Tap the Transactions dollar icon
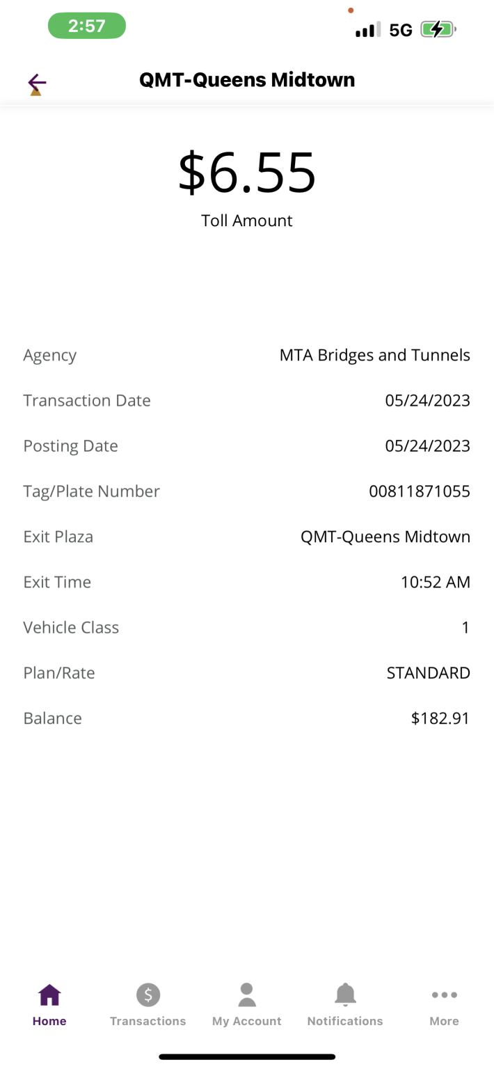Viewport: 494px width, 1069px height. tap(148, 995)
